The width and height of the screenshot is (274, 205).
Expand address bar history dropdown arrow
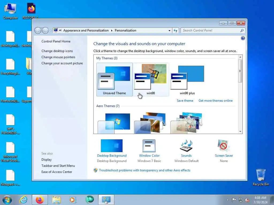tap(169, 30)
